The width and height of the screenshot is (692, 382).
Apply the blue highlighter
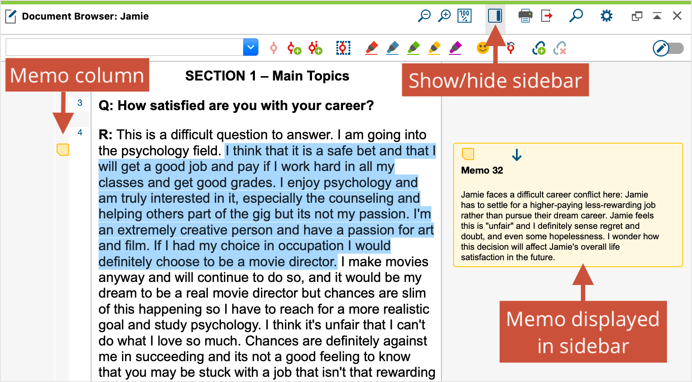coord(393,48)
